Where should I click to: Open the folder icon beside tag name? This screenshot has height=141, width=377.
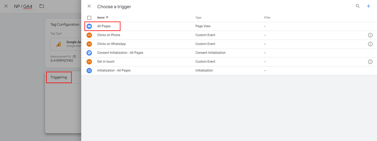[42, 6]
